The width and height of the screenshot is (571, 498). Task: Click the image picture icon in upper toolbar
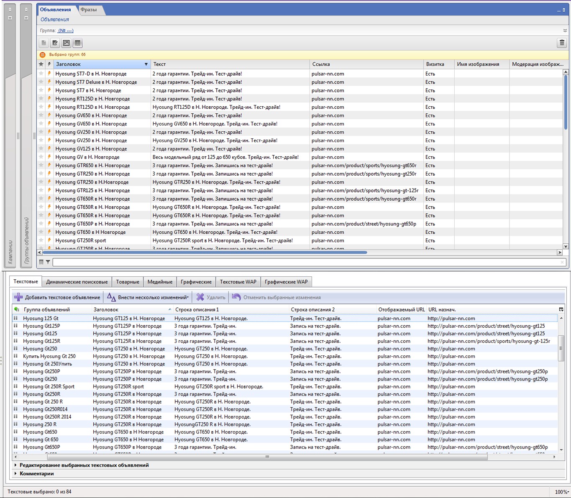[x=66, y=43]
